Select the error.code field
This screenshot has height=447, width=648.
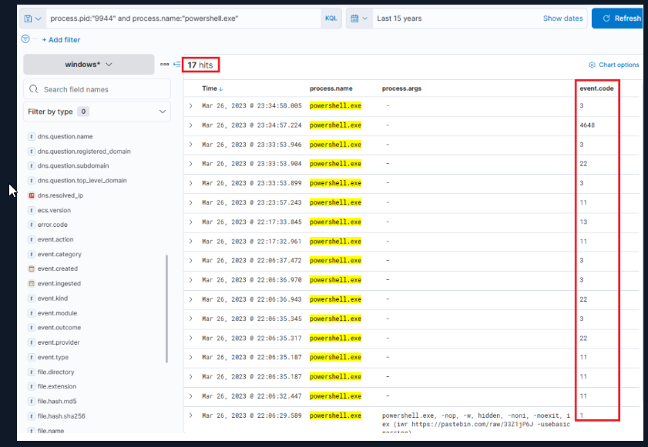(52, 225)
